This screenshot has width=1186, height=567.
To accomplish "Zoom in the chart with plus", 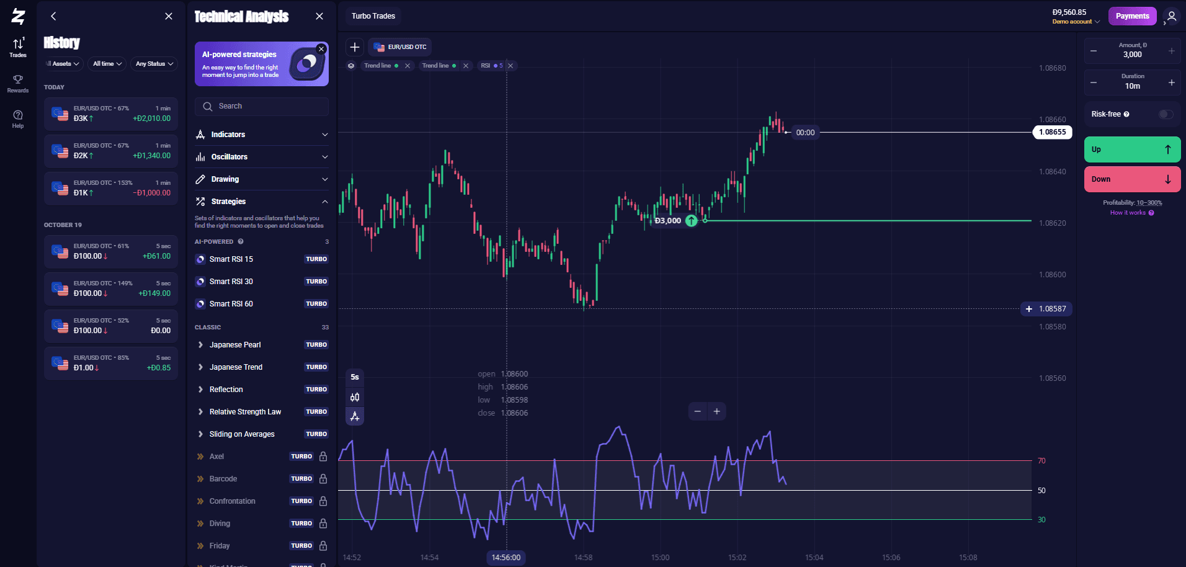I will click(717, 411).
